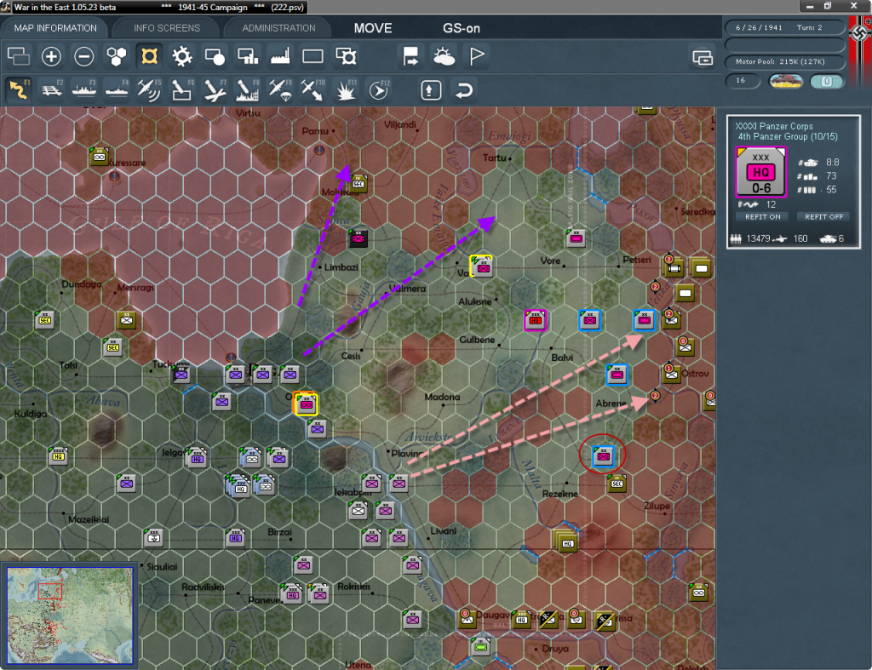Click the tank picture button near 16

tap(785, 81)
